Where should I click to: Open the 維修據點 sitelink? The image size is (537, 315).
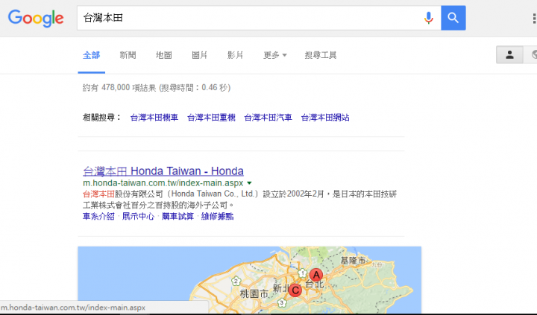click(x=218, y=216)
